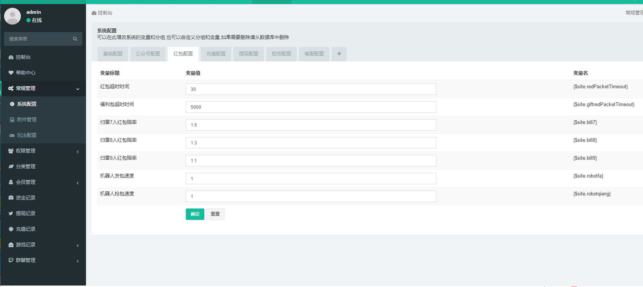Click the green 确定 button
Screen dimensions: 643x287
195,214
